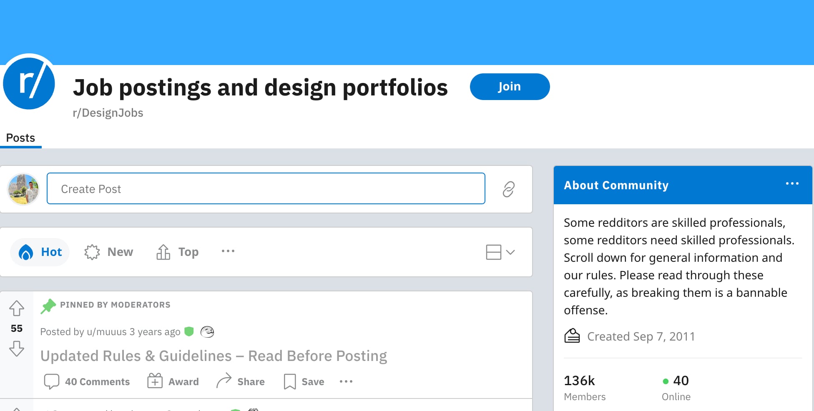
Task: Open user profile u/muuus
Action: pyautogui.click(x=106, y=332)
